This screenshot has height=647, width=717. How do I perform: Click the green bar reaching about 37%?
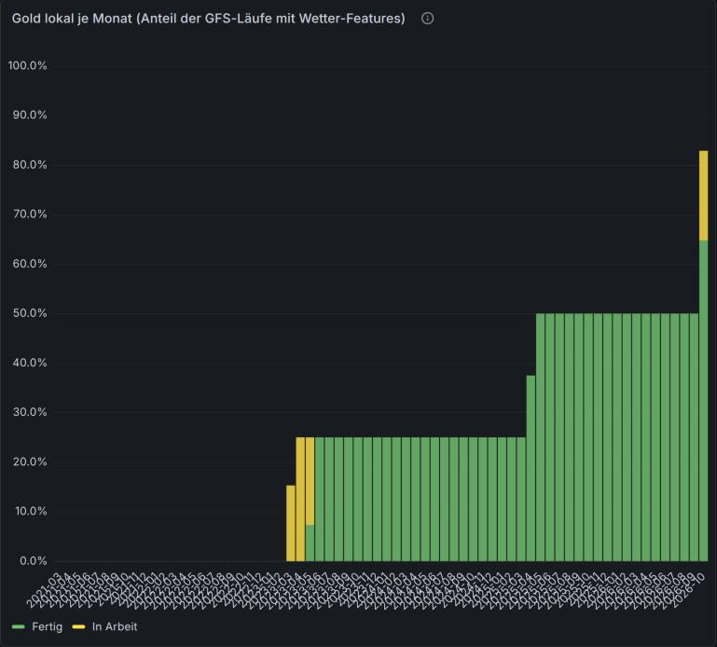[x=531, y=468]
